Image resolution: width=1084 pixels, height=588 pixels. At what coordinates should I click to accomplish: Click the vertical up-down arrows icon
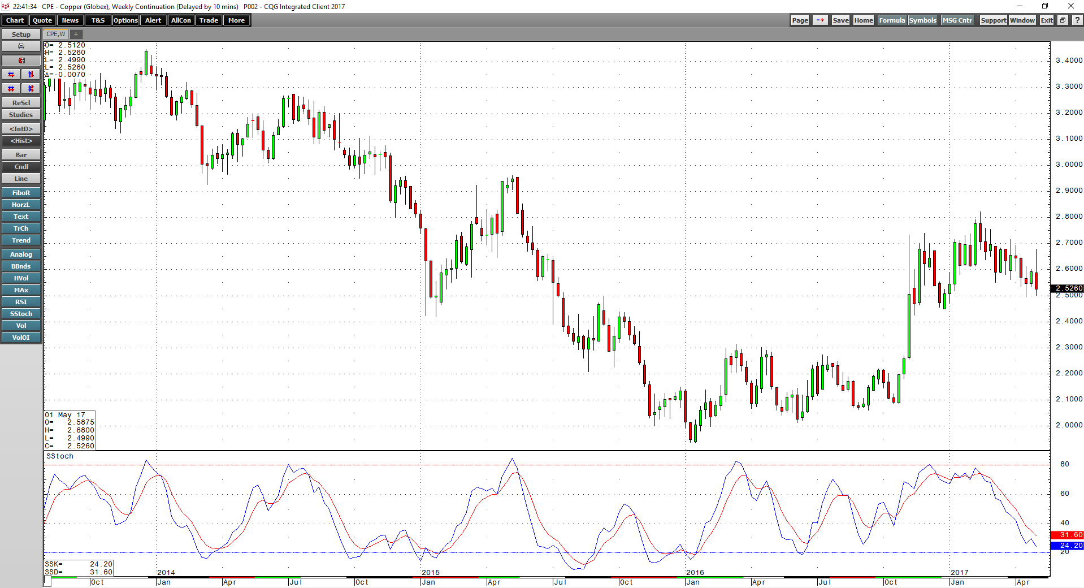point(30,74)
